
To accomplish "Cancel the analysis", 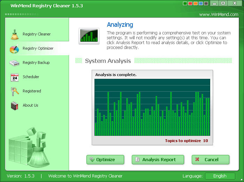I will 211,159.
